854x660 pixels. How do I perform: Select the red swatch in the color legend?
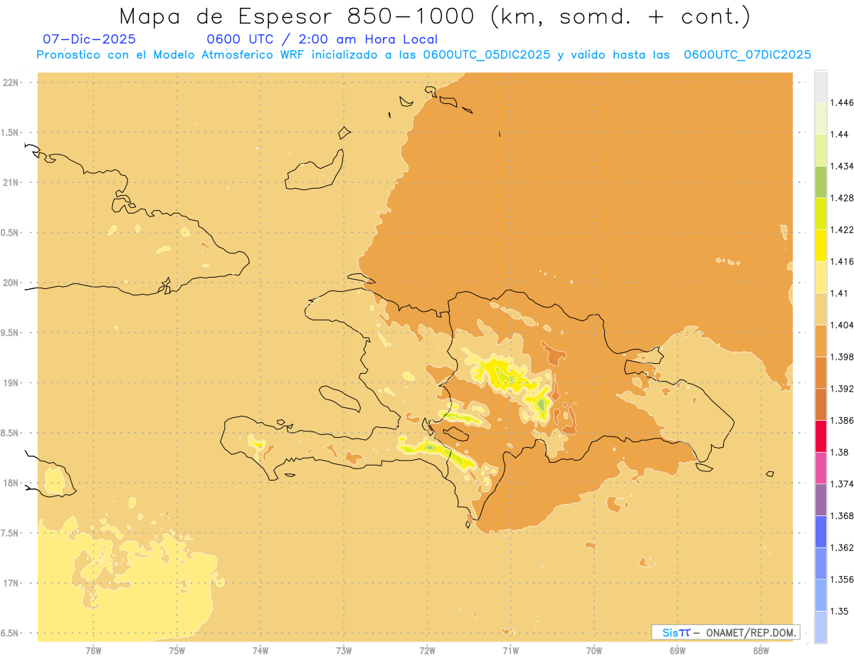point(821,436)
